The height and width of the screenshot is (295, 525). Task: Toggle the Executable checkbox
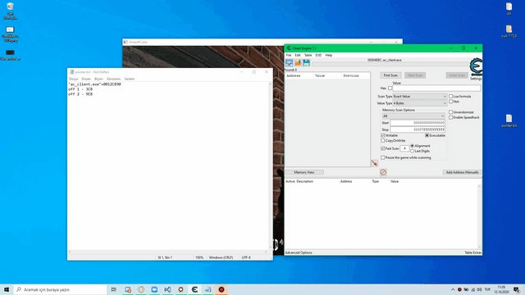pos(427,135)
